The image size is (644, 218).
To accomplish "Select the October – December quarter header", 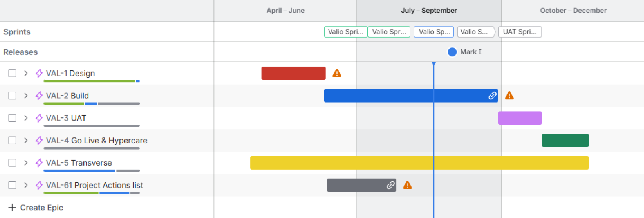I will pyautogui.click(x=573, y=11).
